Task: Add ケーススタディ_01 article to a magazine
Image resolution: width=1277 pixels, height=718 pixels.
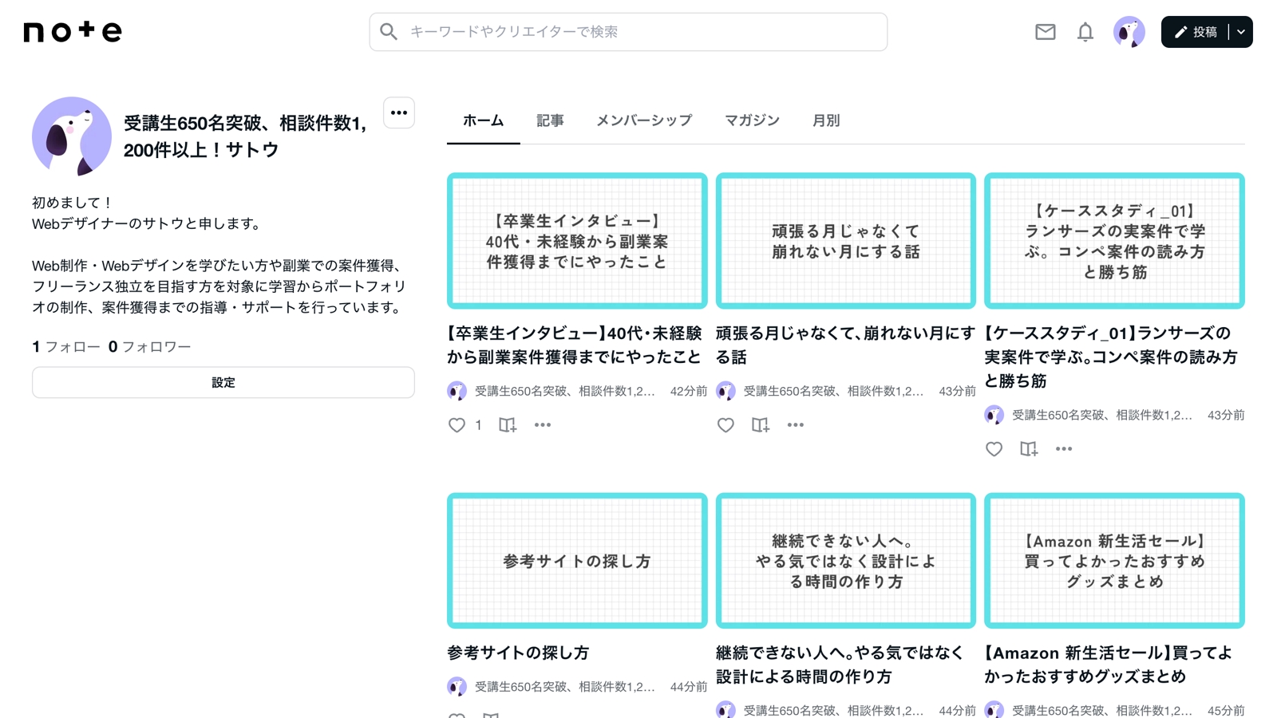Action: click(1029, 449)
